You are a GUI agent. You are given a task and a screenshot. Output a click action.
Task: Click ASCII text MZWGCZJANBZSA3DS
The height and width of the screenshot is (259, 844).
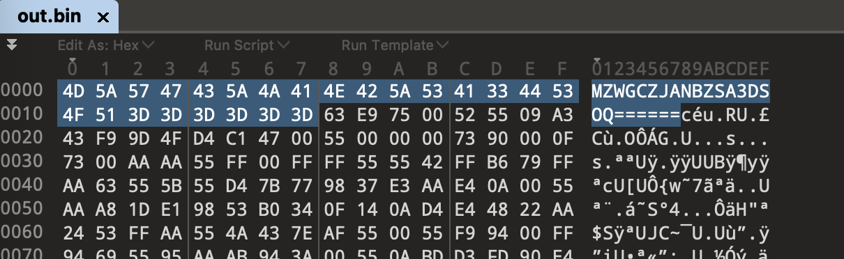(681, 91)
